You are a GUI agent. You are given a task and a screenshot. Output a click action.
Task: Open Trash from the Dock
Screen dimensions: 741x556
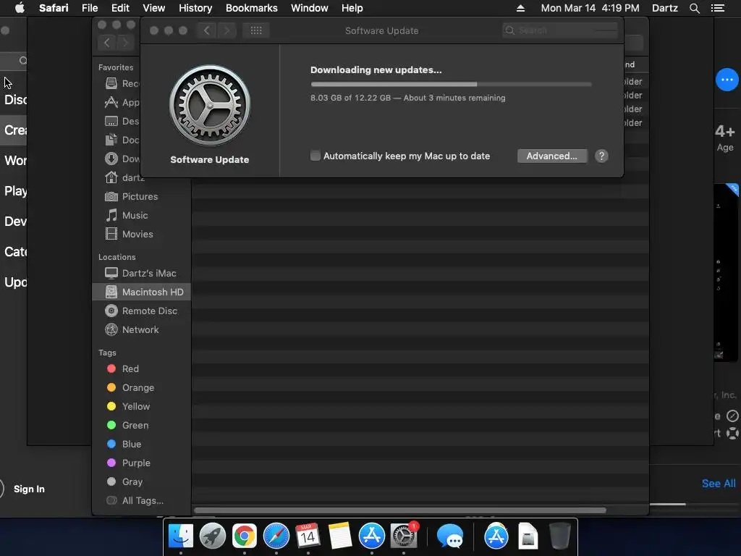559,536
